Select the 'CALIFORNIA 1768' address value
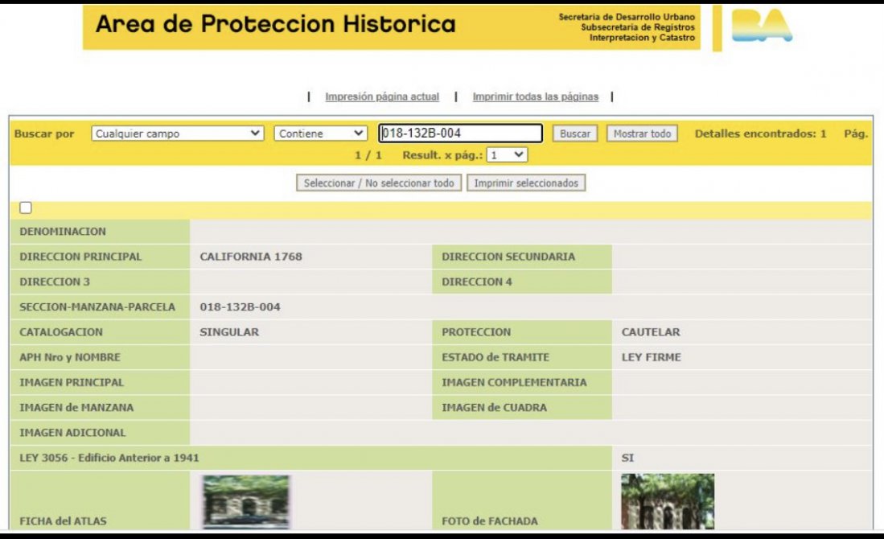The image size is (884, 539). [x=251, y=257]
